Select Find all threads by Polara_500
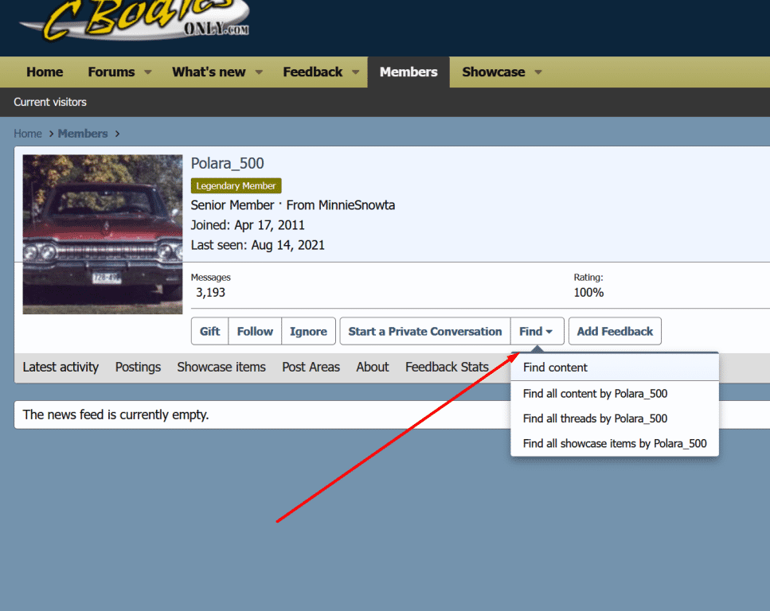Screen dimensions: 770x611 click(x=595, y=418)
